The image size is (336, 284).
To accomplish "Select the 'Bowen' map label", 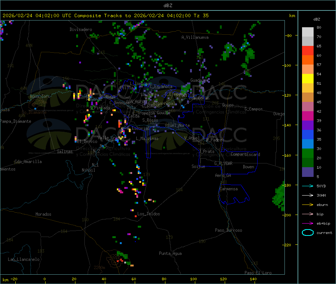I will (x=249, y=167).
